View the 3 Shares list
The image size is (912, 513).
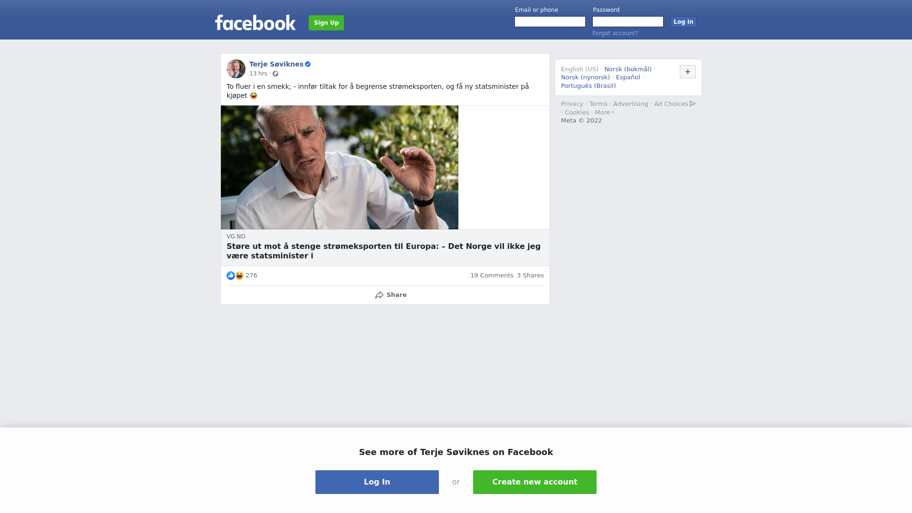pyautogui.click(x=530, y=275)
